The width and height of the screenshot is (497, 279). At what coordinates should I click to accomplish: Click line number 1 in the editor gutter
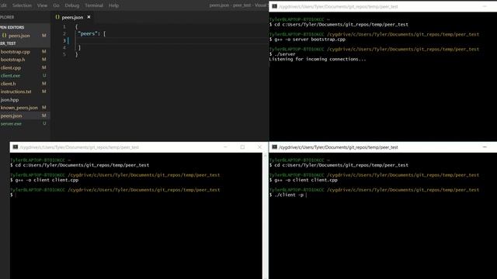(x=64, y=26)
